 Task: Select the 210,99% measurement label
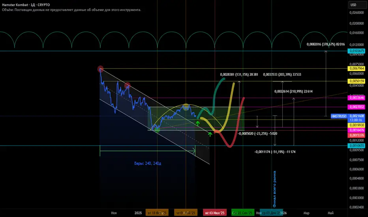click(x=293, y=92)
